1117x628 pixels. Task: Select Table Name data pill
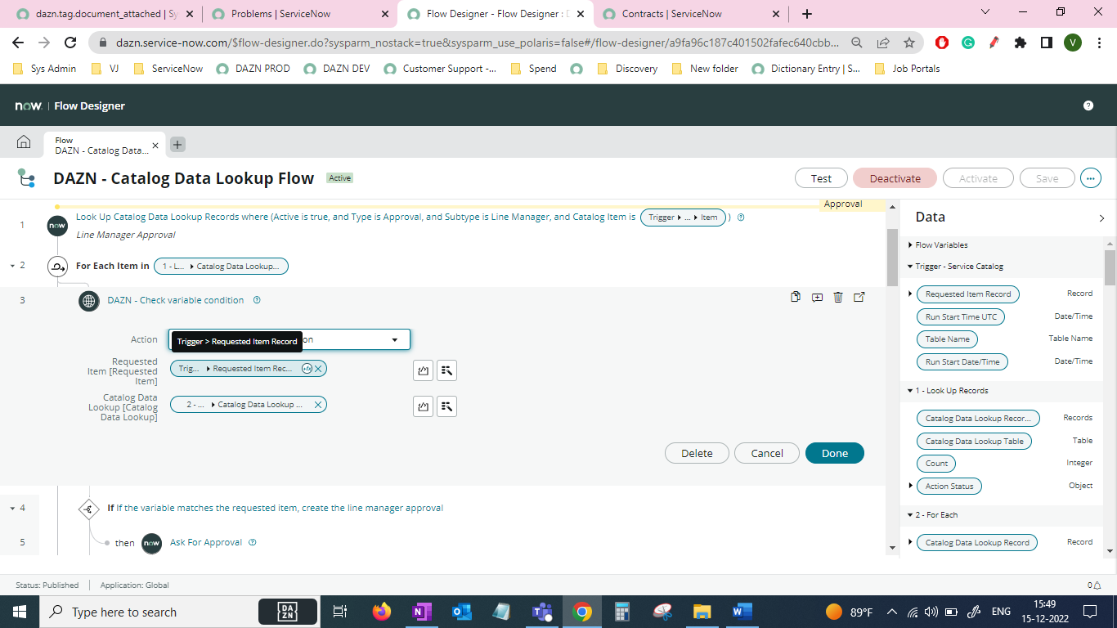[947, 339]
